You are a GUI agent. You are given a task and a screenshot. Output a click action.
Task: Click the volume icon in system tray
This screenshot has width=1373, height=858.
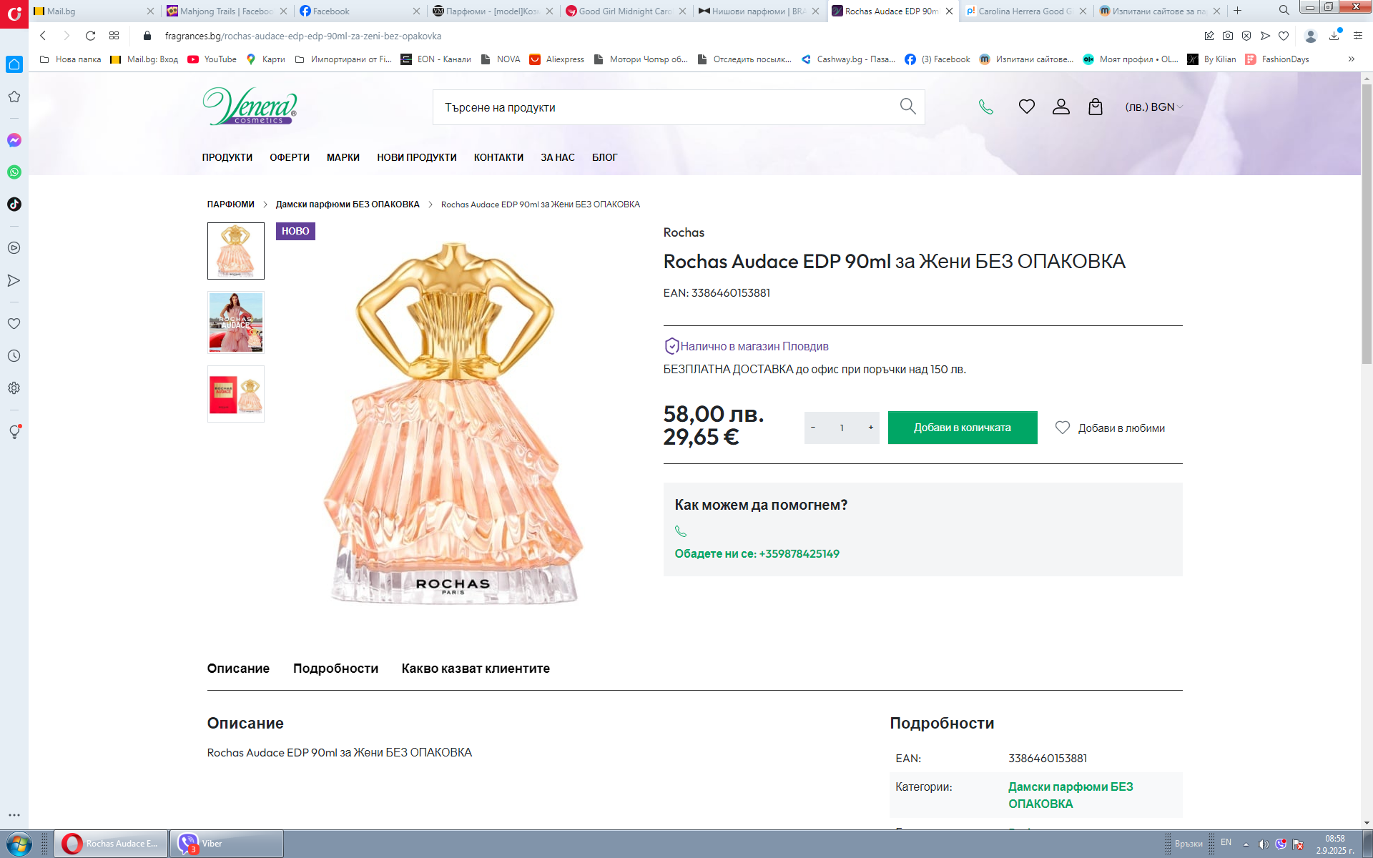pos(1263,844)
